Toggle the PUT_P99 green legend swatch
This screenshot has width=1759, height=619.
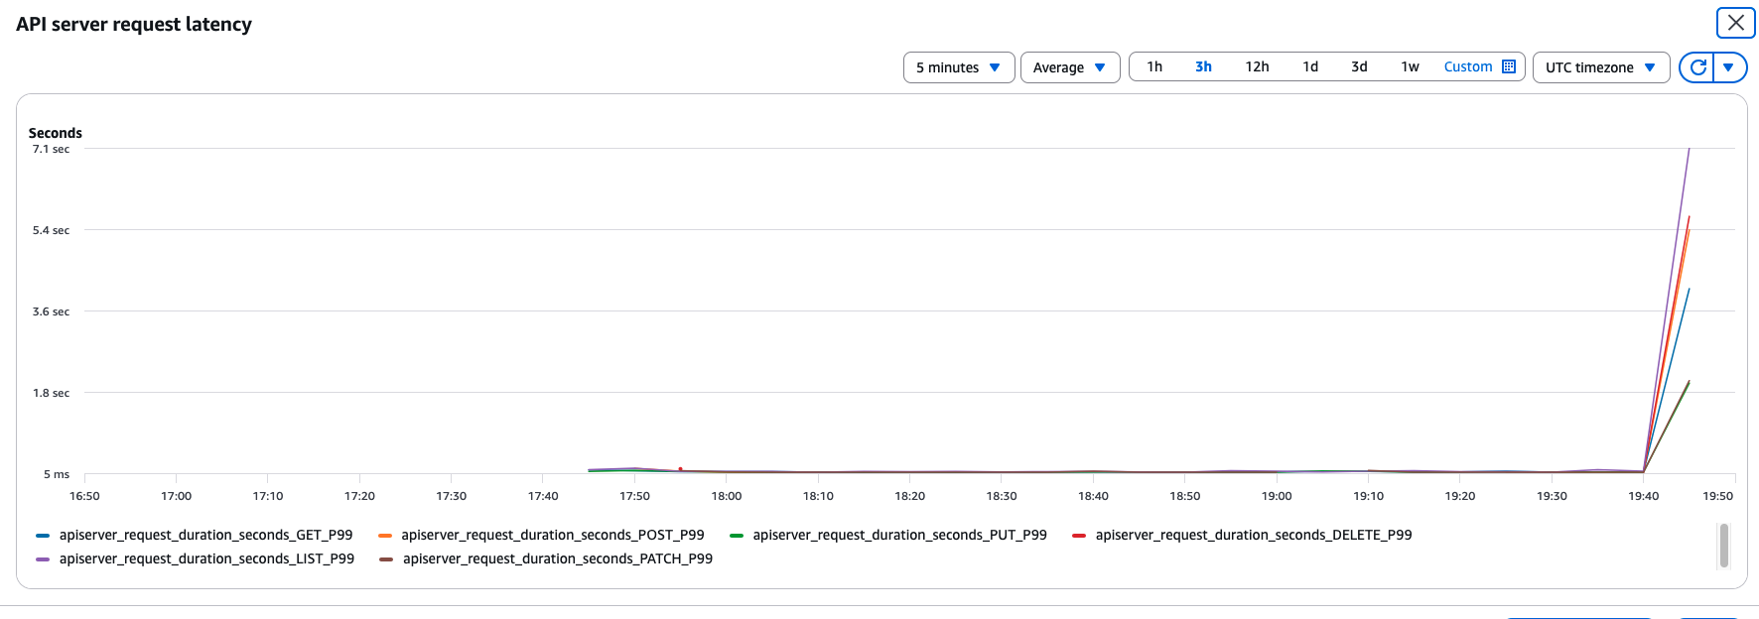[x=737, y=536]
